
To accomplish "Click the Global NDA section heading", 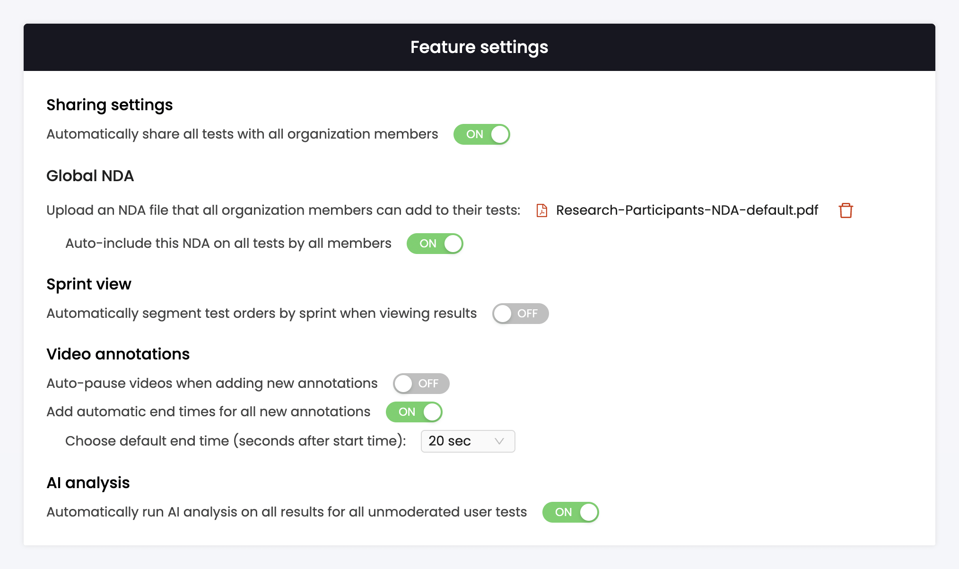I will click(90, 176).
